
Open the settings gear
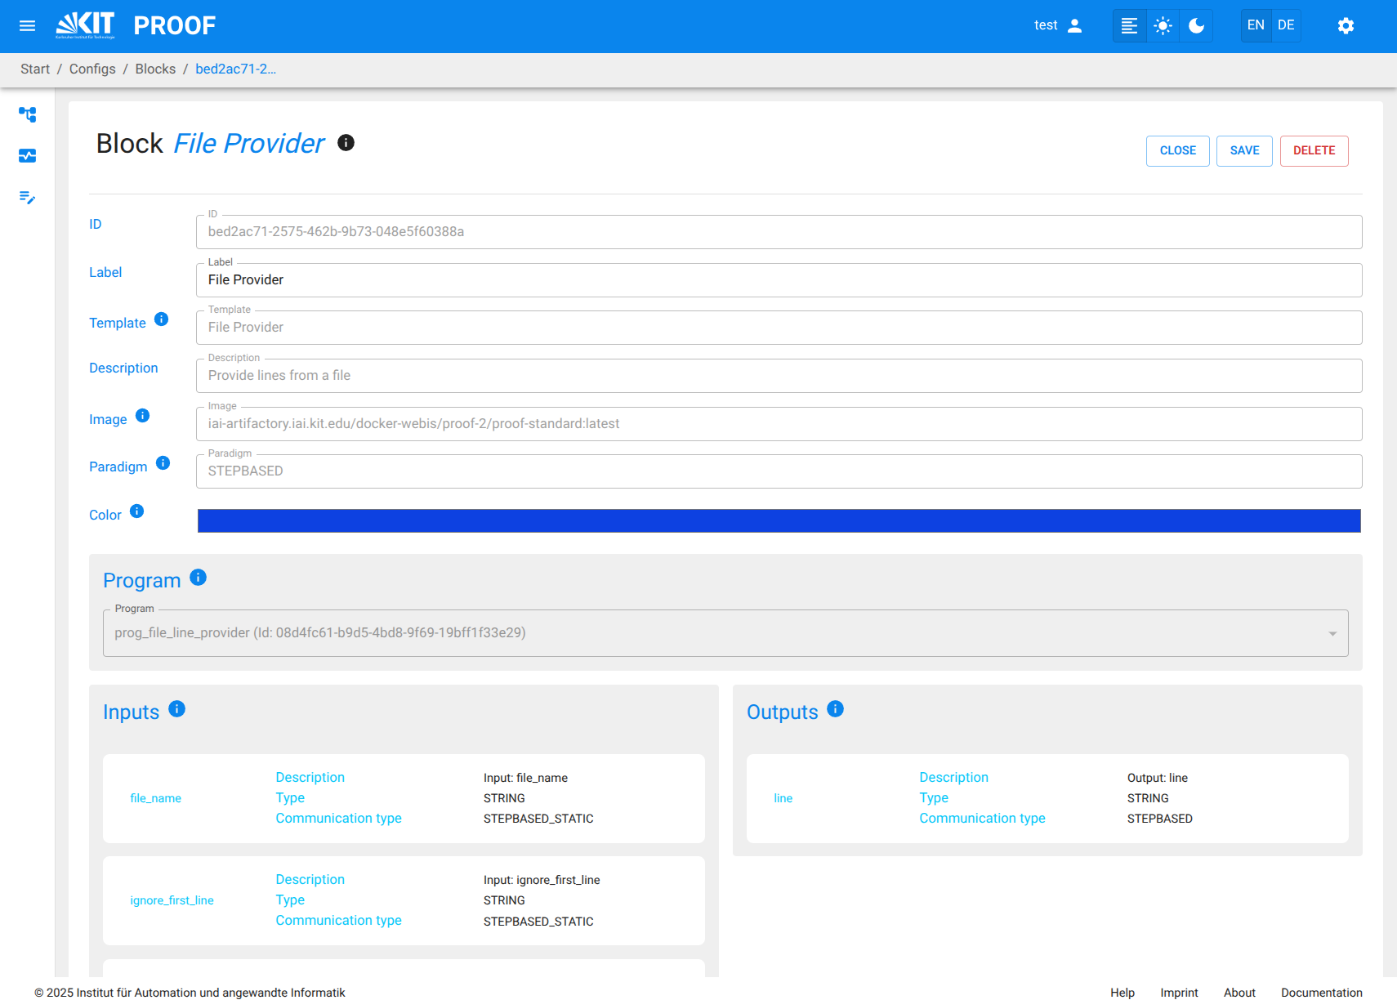1346,25
